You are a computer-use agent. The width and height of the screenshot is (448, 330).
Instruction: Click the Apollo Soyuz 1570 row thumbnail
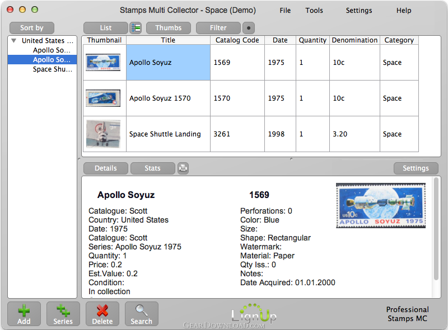103,98
